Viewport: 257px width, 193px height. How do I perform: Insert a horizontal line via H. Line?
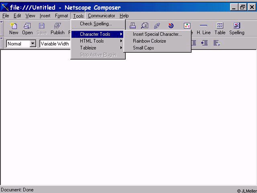pos(204,29)
